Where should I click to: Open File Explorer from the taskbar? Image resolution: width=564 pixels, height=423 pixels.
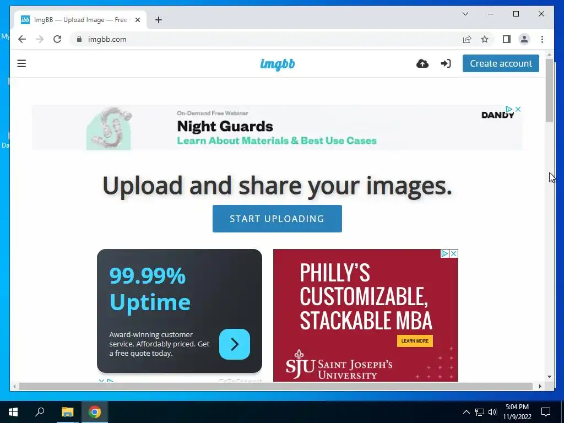(67, 412)
